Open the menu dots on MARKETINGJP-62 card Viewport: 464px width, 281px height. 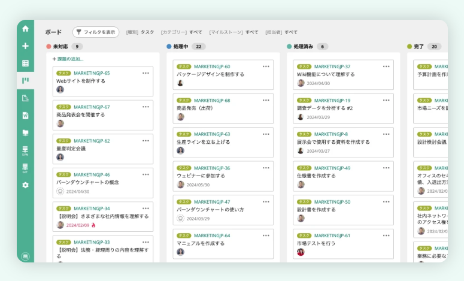[x=145, y=141]
